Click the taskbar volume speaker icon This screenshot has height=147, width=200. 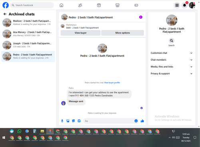[173, 137]
